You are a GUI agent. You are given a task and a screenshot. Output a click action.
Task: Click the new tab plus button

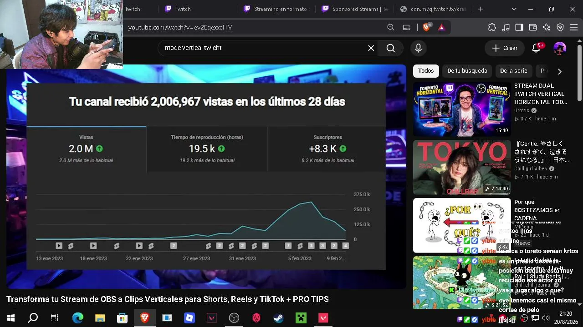click(x=481, y=9)
